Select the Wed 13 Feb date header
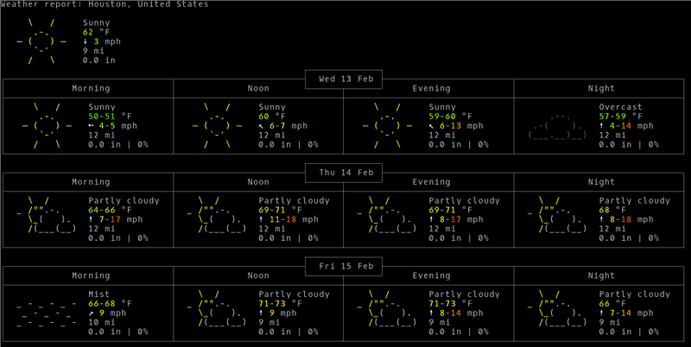Image resolution: width=691 pixels, height=347 pixels. click(345, 79)
